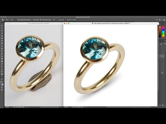Click the 'Bildschirm ausfüllen' button
Image resolution: width=166 pixels, height=124 pixels.
(72, 20)
